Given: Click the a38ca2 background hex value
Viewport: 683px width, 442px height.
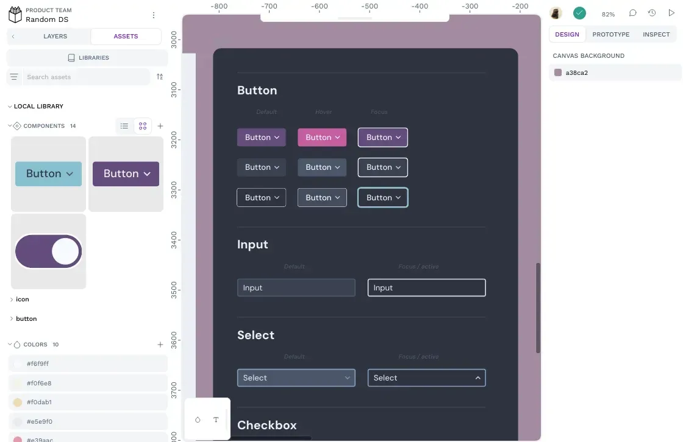Looking at the screenshot, I should (577, 72).
